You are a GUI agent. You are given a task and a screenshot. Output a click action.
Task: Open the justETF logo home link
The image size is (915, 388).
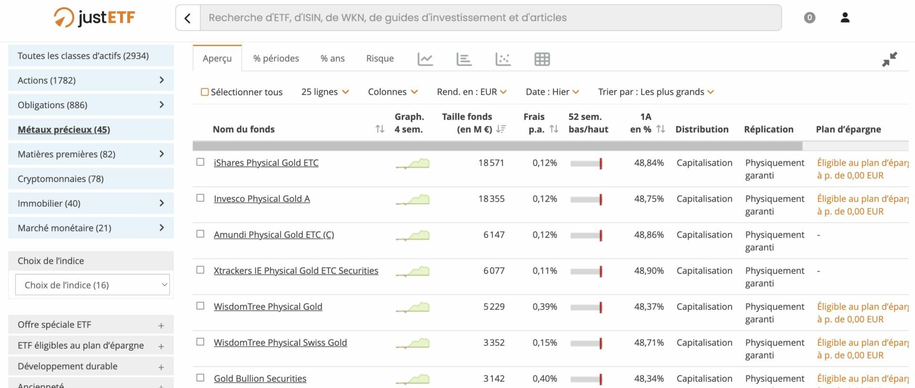tap(94, 18)
